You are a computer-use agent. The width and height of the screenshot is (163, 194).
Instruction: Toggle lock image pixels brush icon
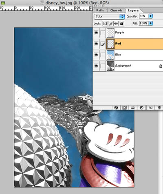pos(110,24)
